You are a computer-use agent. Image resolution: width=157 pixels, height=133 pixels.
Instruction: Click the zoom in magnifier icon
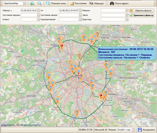(x=32, y=4)
